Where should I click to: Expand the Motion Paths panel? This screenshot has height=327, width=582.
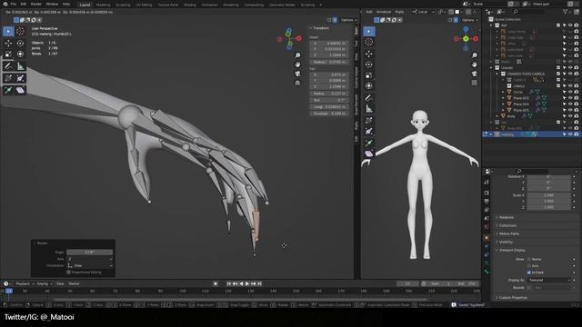tap(508, 234)
